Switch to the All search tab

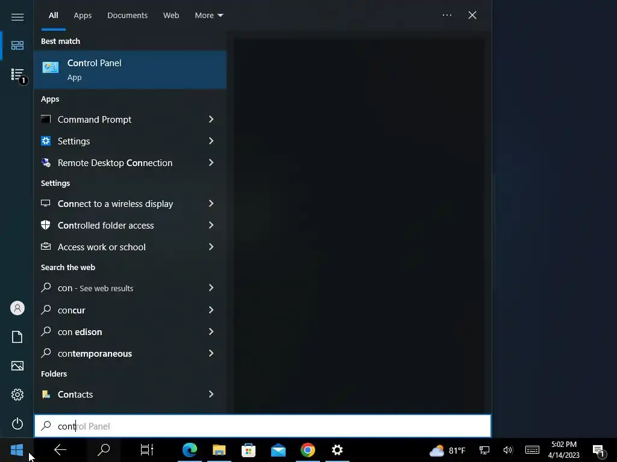(x=54, y=15)
